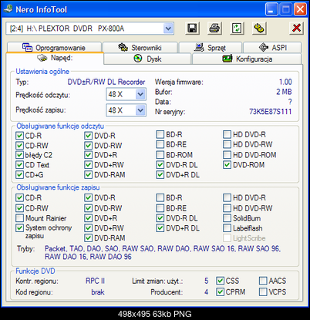Toggle the CD+G read checkbox
Image resolution: width=310 pixels, height=320 pixels.
tap(19, 175)
